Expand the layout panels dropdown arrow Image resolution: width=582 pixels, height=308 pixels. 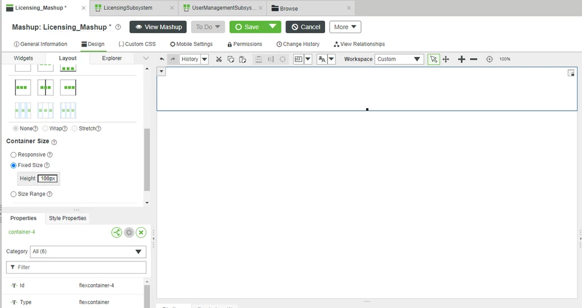click(x=308, y=59)
